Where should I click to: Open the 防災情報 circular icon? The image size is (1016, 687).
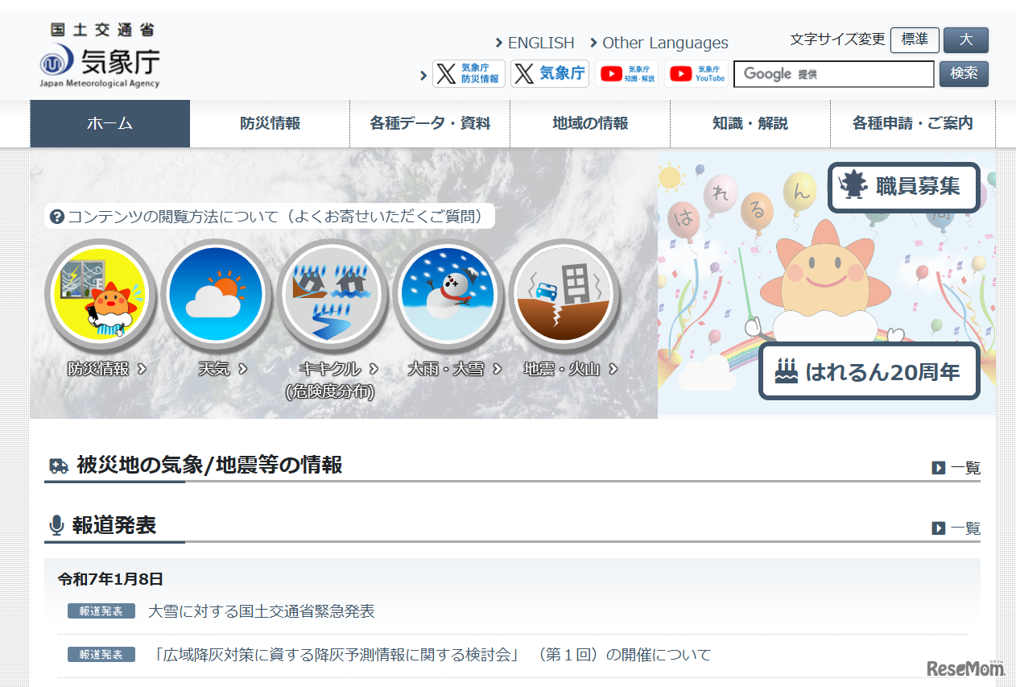(x=101, y=295)
